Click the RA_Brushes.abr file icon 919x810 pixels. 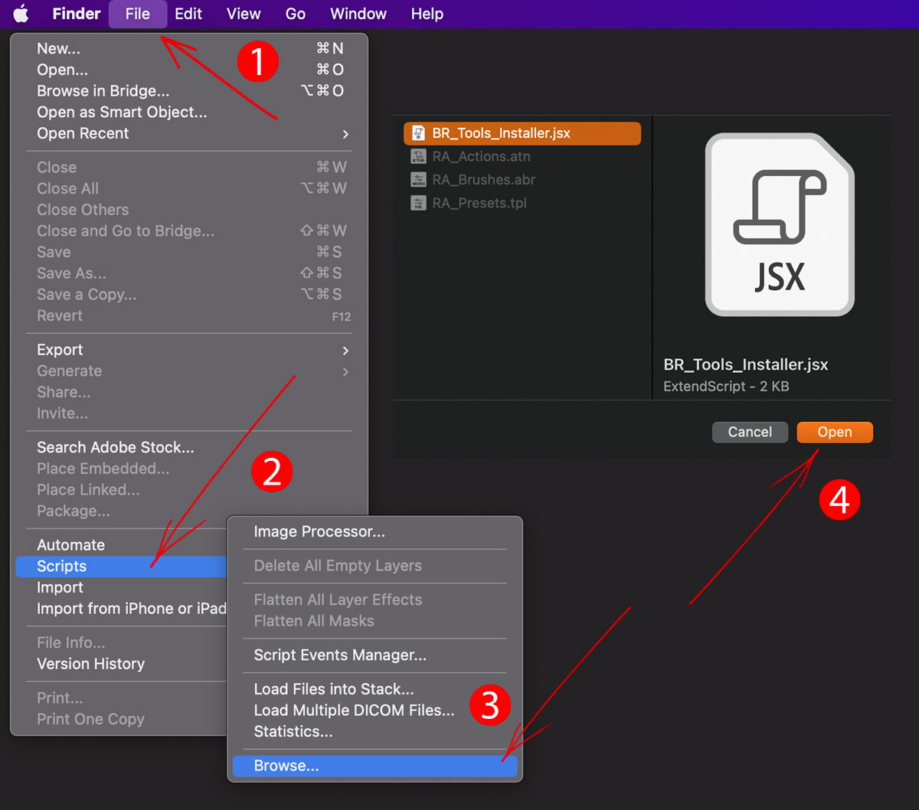tap(418, 180)
